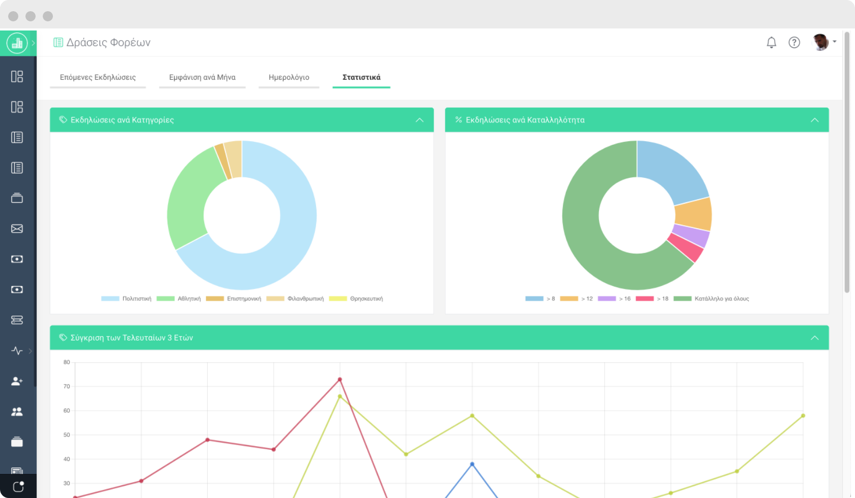Click the notifications bell icon
This screenshot has height=498, width=855.
[771, 43]
